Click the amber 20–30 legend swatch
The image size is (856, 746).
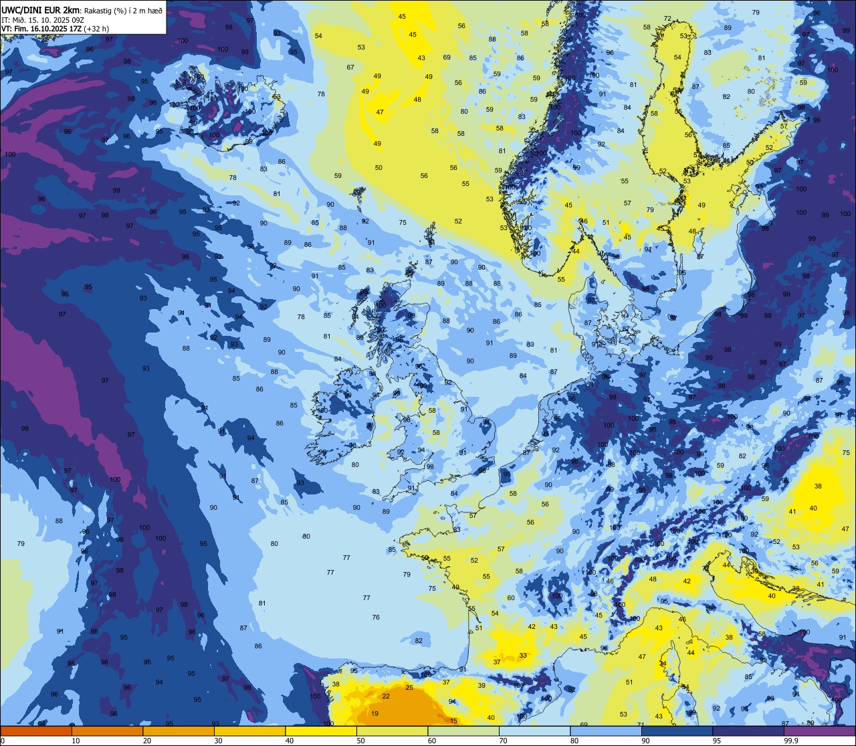click(x=179, y=731)
